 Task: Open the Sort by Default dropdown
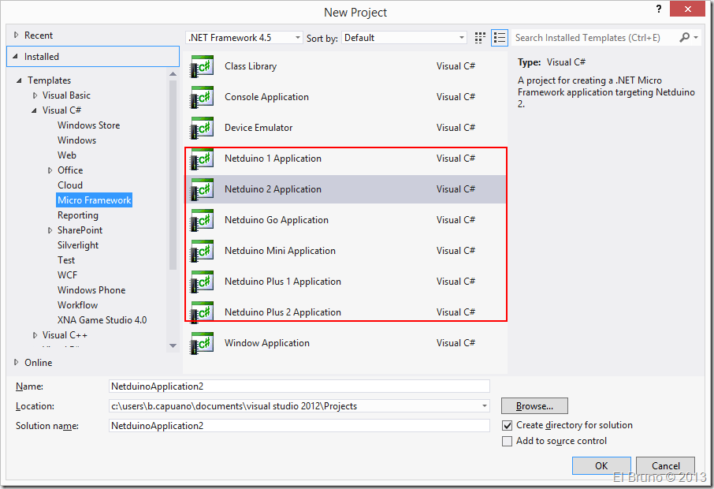pyautogui.click(x=404, y=38)
